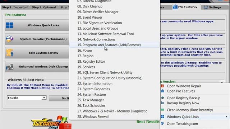Screen dimensions: 230x129
Task: Select 14. Network Connections
Action: click(114, 39)
